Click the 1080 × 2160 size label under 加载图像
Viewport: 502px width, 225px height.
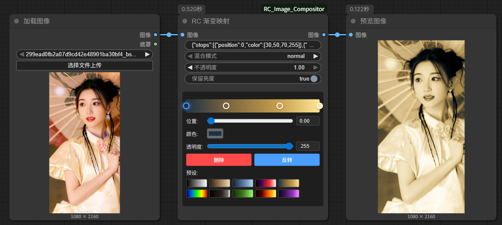point(85,217)
